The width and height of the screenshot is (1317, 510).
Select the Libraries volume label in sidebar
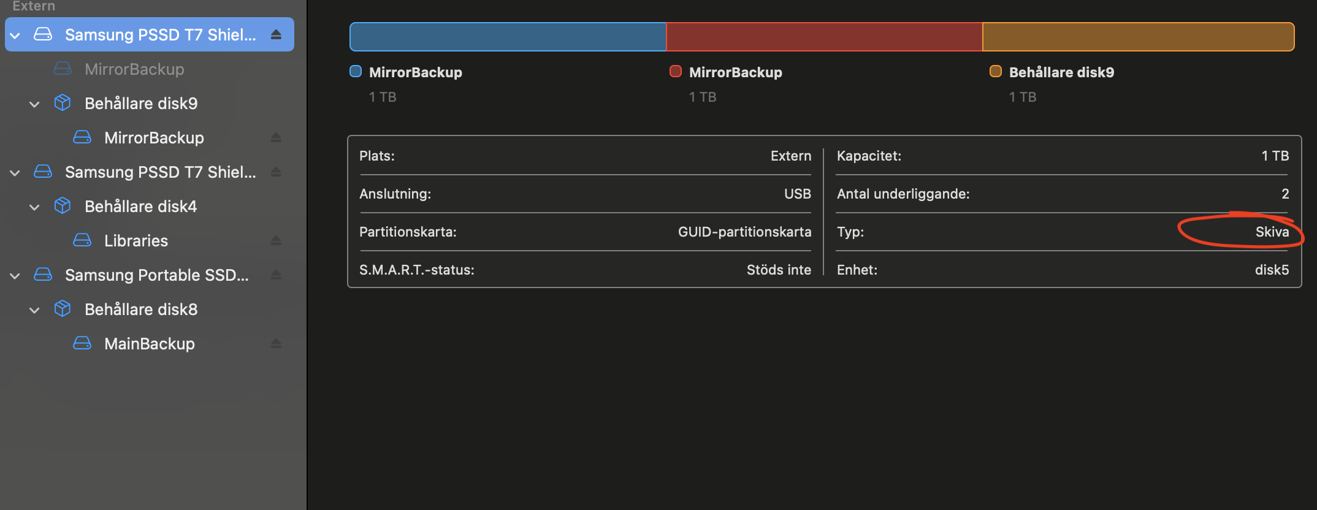[x=136, y=241]
